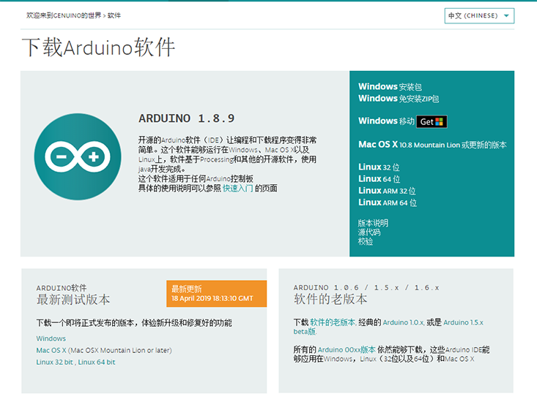Click the 欢迎来到GENUINO的世界 breadcrumb
Image resolution: width=537 pixels, height=402 pixels.
click(x=64, y=15)
